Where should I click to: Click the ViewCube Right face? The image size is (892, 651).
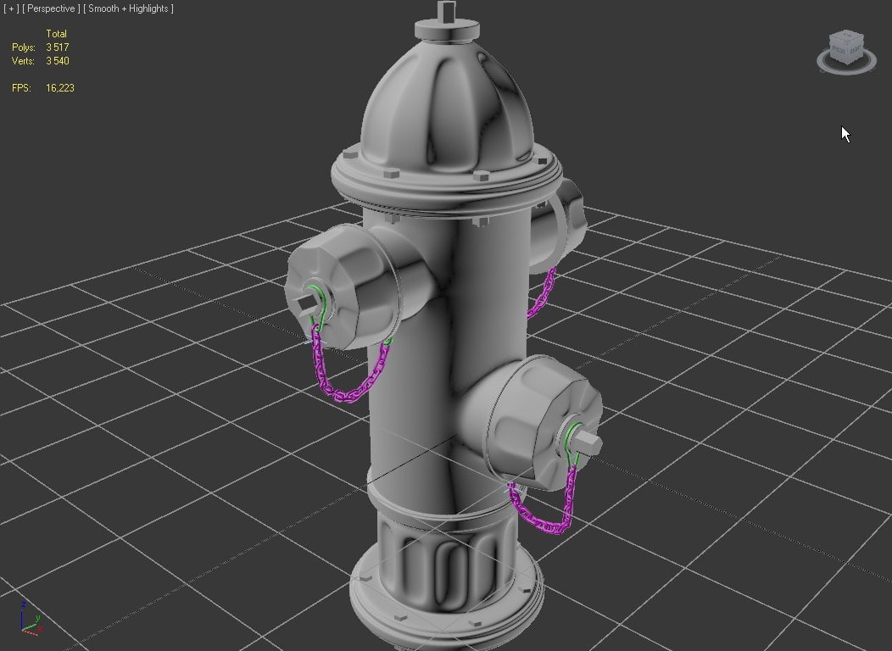pyautogui.click(x=856, y=49)
